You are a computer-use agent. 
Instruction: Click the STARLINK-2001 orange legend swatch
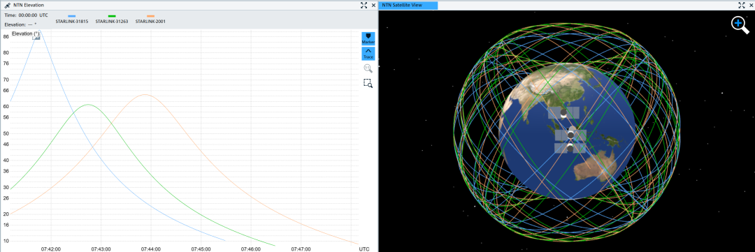tap(151, 16)
